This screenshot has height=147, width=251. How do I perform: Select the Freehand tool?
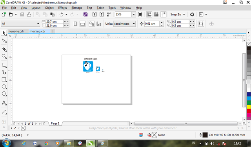(4, 65)
